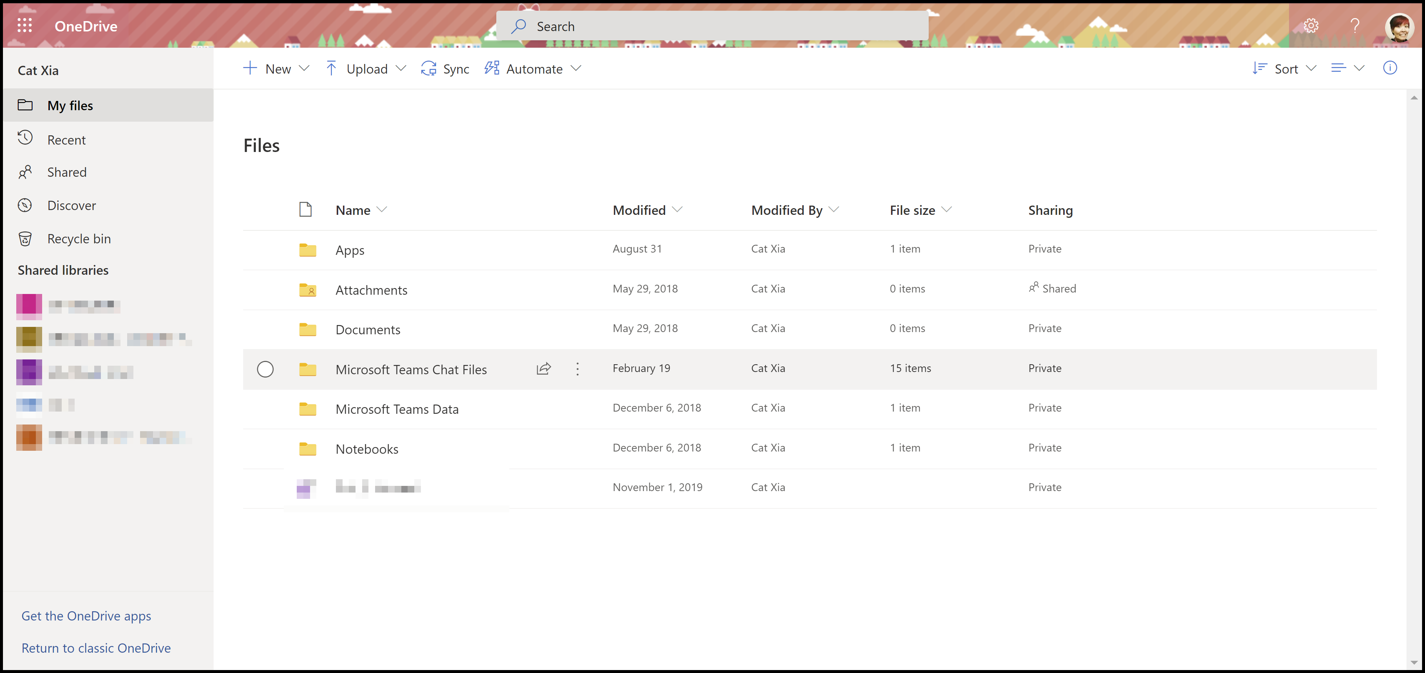The height and width of the screenshot is (673, 1425).
Task: Open the help question mark icon
Action: click(1355, 26)
